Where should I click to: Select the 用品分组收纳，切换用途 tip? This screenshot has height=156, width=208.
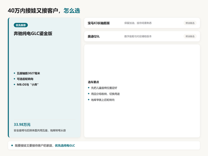pyautogui.click(x=105, y=94)
